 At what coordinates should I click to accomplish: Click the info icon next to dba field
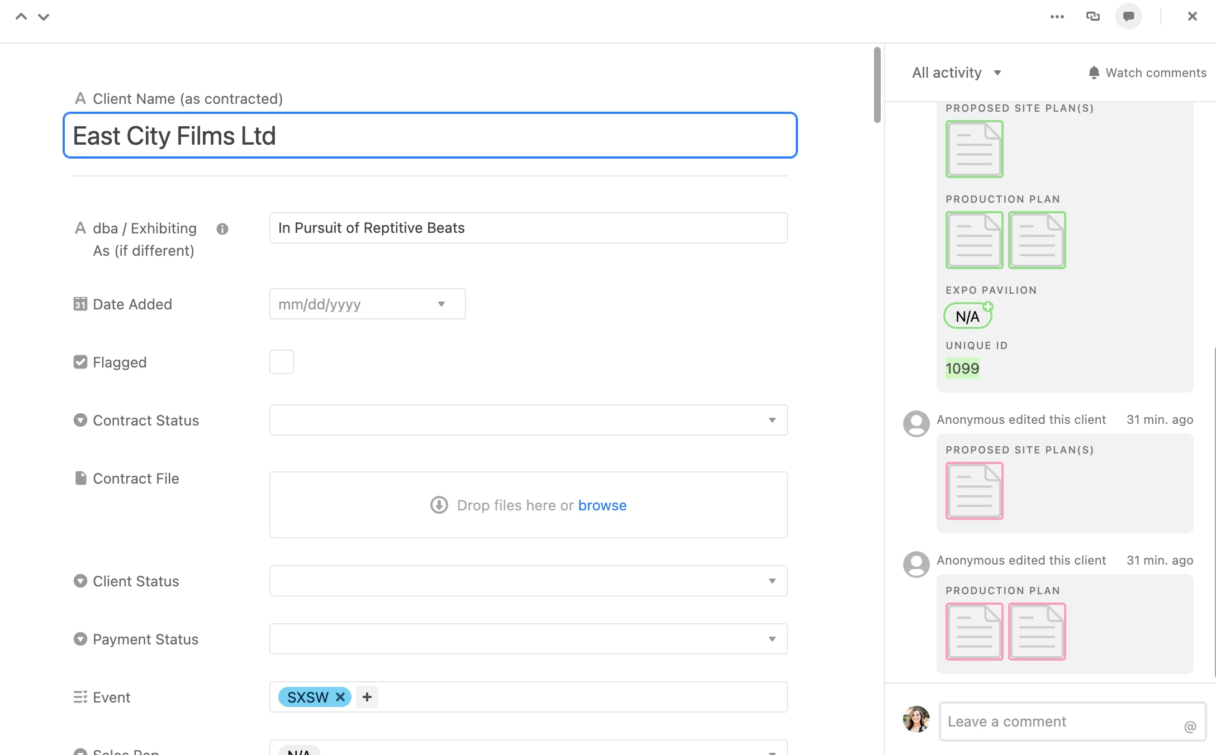(x=222, y=229)
